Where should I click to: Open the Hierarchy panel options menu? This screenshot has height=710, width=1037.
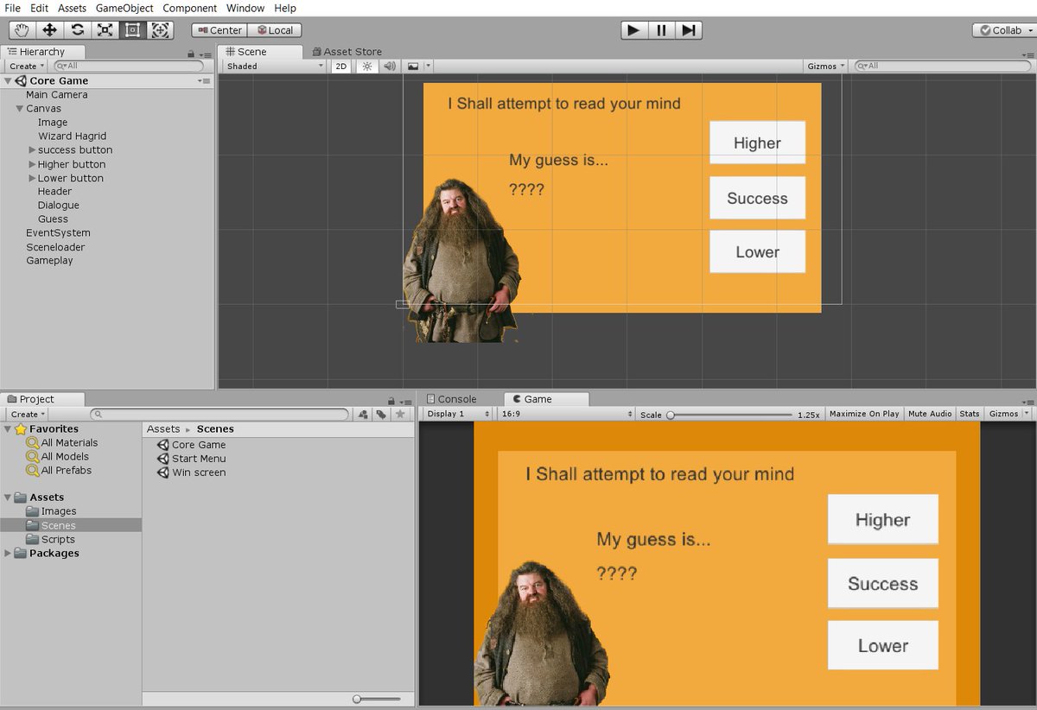tap(205, 54)
